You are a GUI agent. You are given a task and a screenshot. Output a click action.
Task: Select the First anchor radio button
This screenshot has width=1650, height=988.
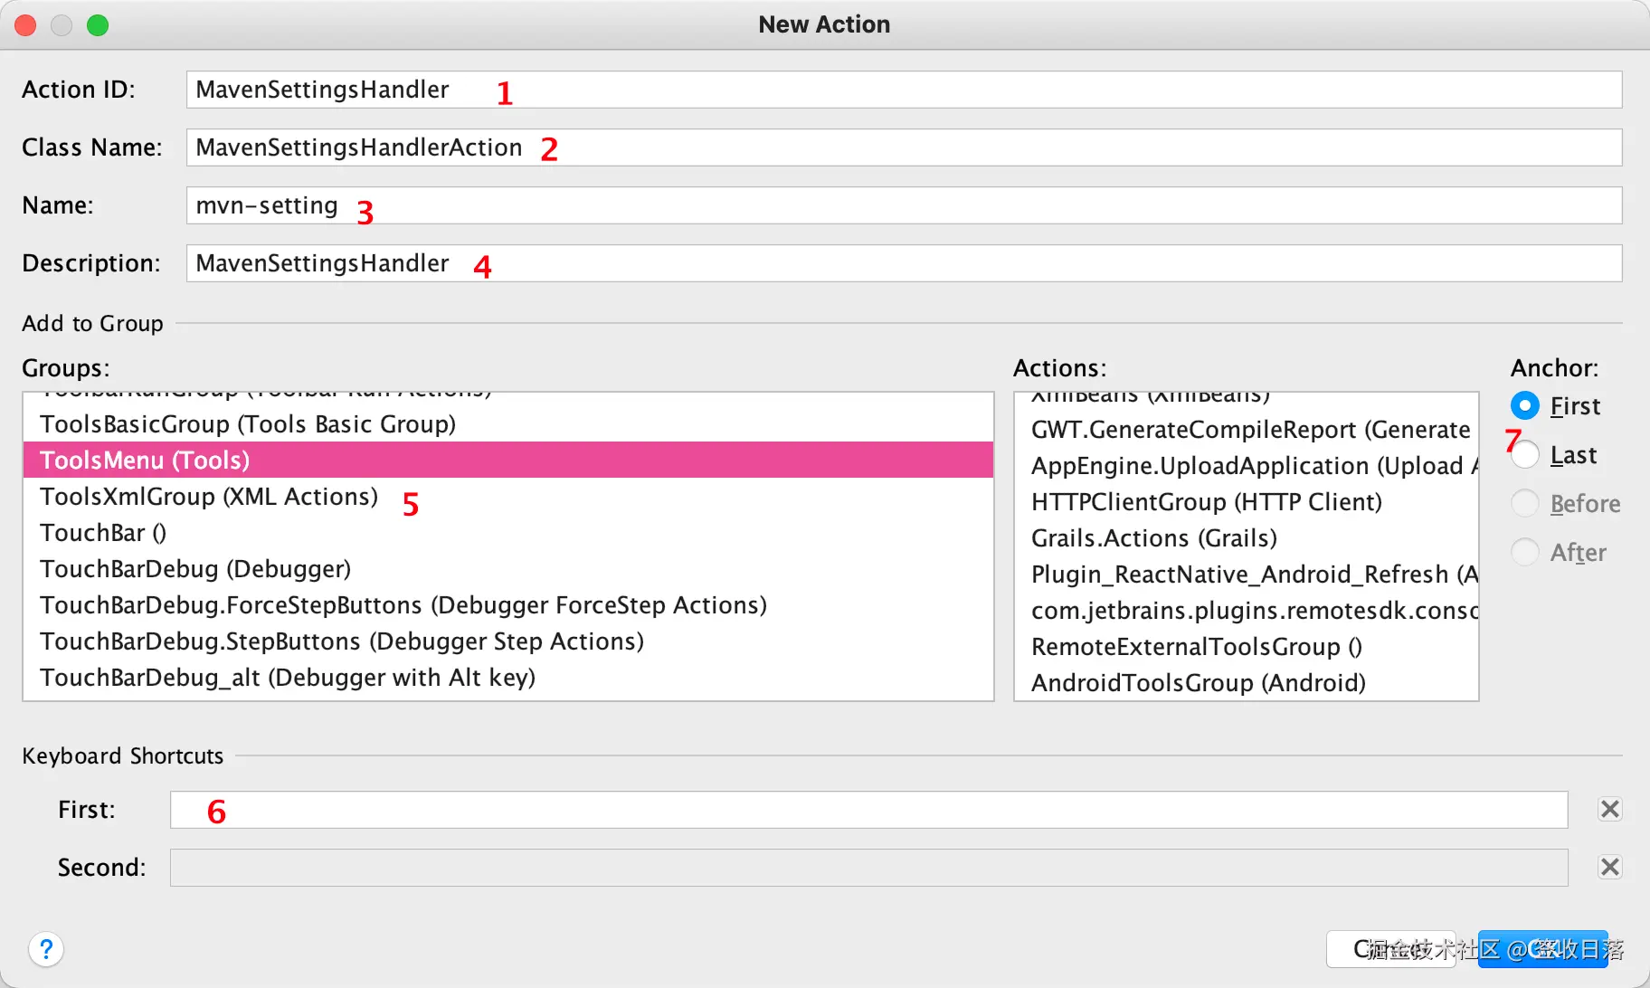point(1525,405)
